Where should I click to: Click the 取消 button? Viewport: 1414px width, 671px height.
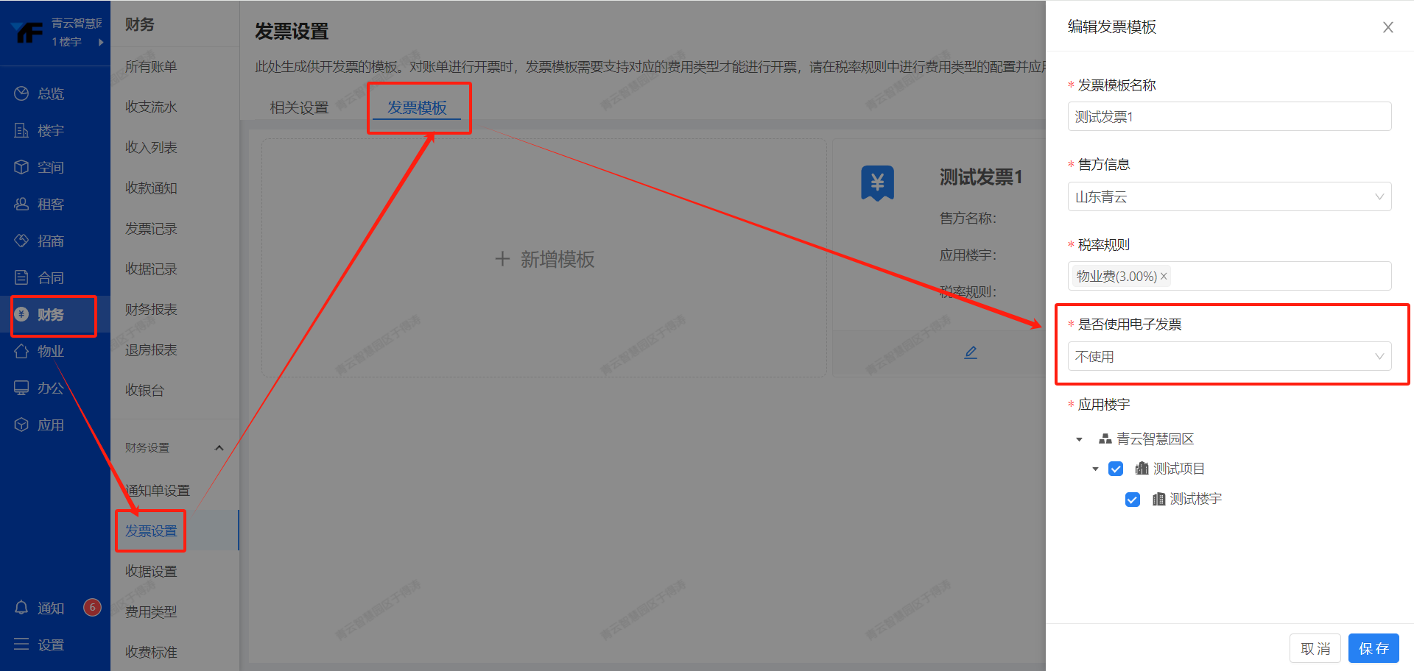coord(1315,648)
